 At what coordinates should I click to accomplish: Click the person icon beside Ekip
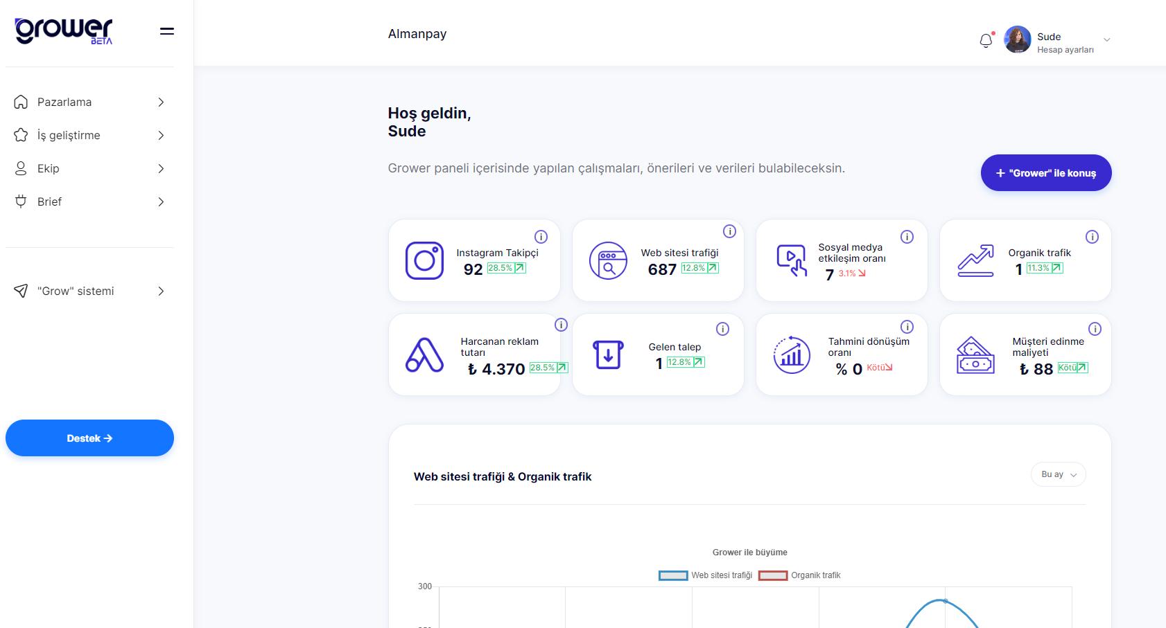[x=21, y=168]
